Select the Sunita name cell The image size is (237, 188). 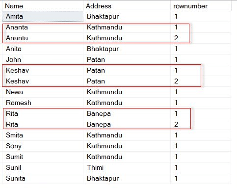coord(43,178)
